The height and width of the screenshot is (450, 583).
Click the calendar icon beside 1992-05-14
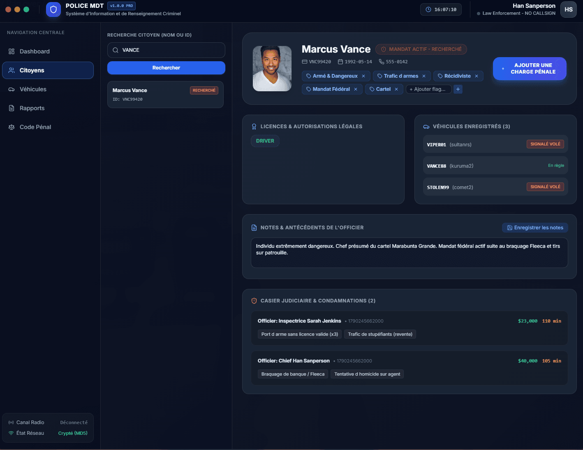pos(340,62)
